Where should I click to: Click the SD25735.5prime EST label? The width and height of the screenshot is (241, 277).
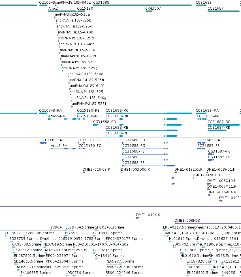24,238
